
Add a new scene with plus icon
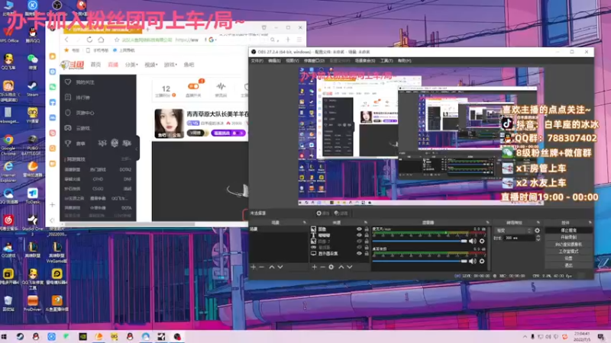coord(254,268)
